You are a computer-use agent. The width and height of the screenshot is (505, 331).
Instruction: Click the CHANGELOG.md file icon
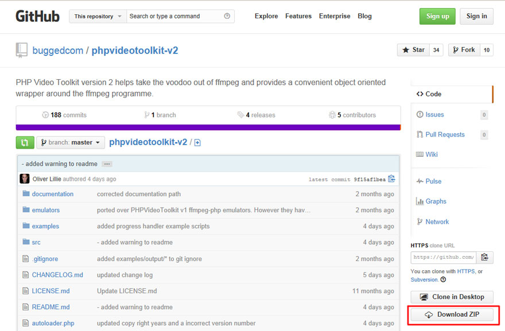pos(25,275)
